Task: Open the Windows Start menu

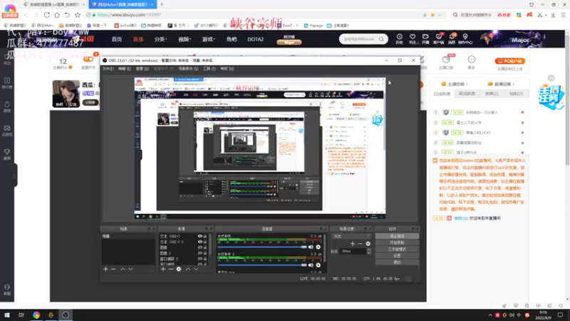Action: [x=7, y=315]
